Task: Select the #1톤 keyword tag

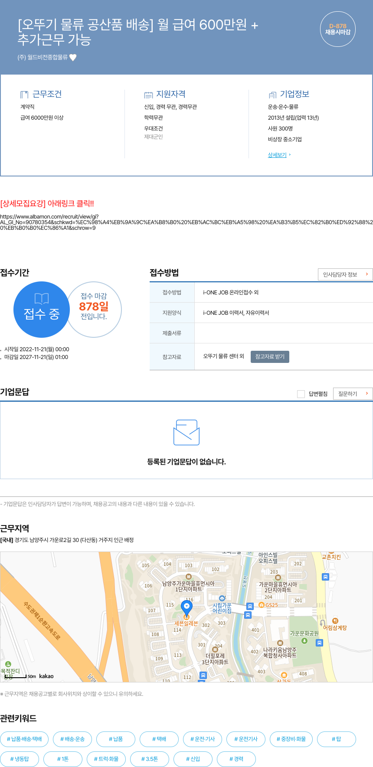Action: point(63,759)
